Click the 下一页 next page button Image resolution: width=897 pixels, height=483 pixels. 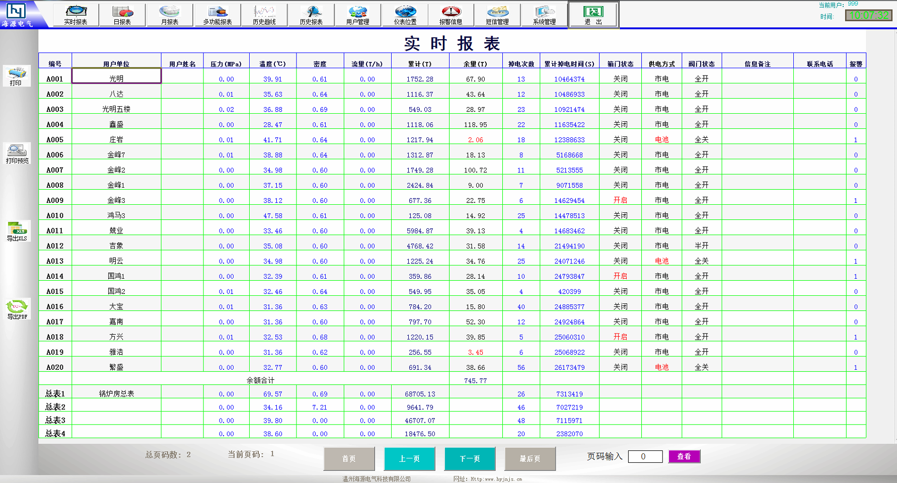click(470, 459)
